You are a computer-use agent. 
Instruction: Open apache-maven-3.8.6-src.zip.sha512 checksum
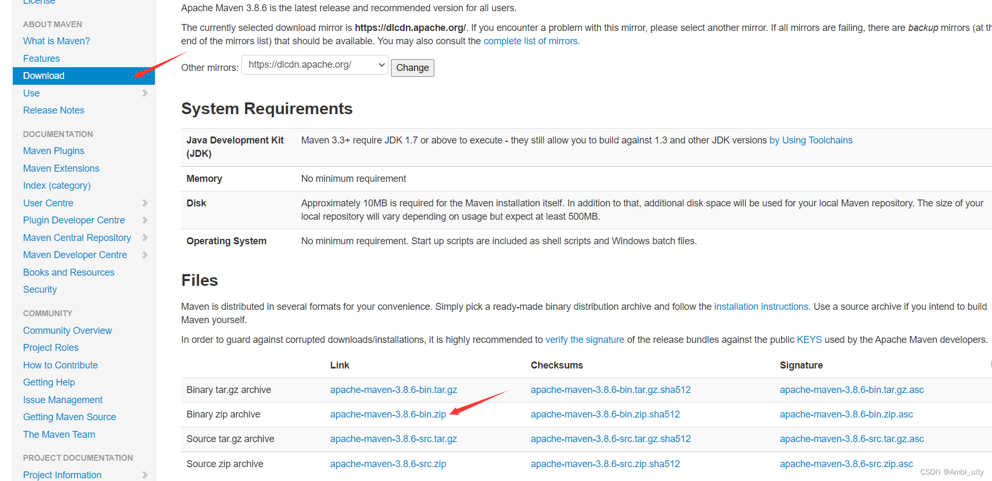click(x=605, y=464)
